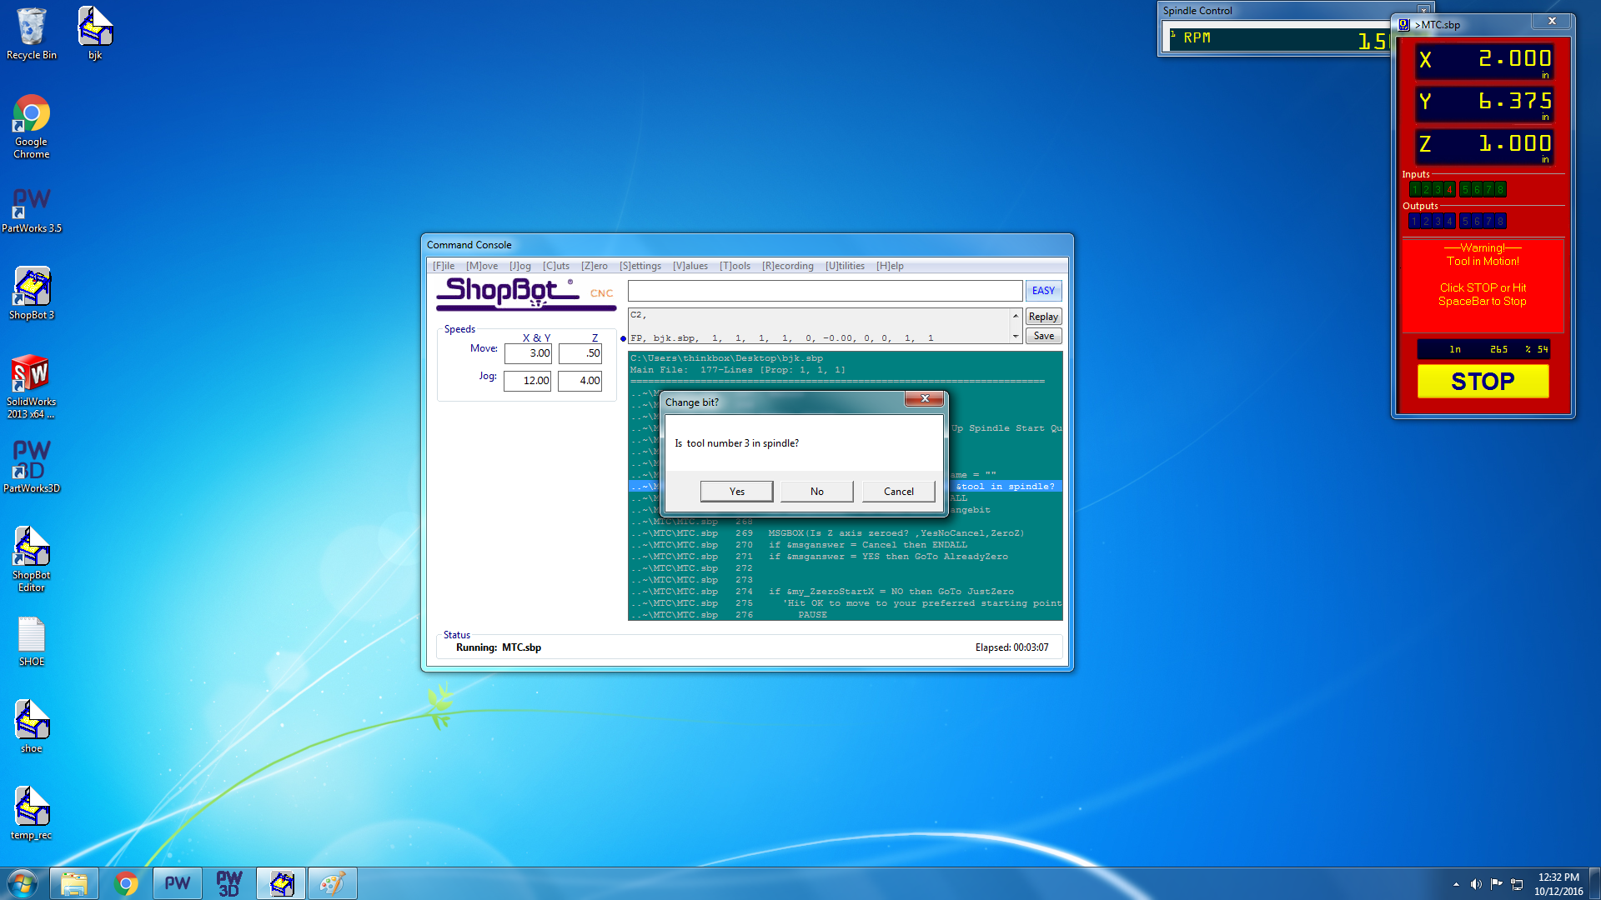Toggle output 2 switch in position window
The width and height of the screenshot is (1601, 900).
coord(1426,222)
